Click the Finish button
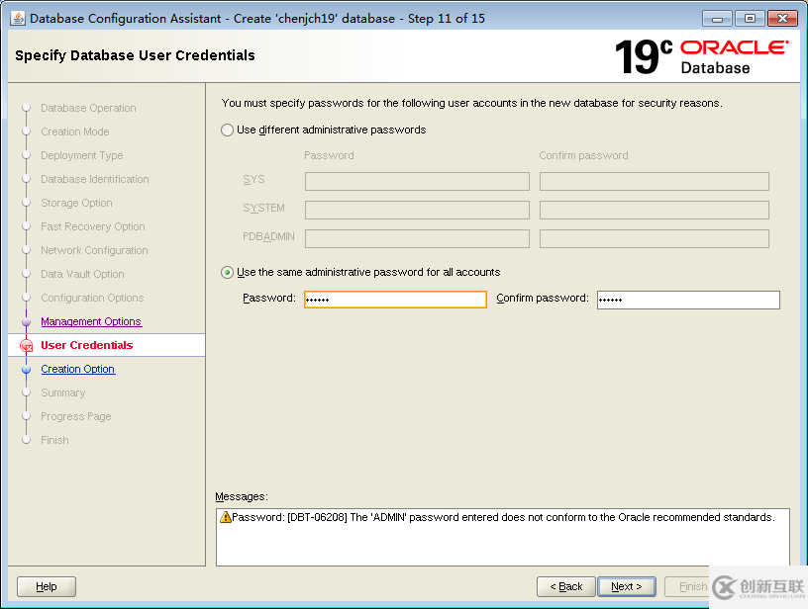Screen dimensions: 808x609 tap(692, 586)
